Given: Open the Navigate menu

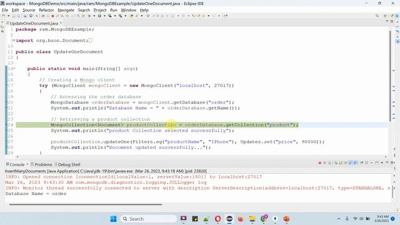Looking at the screenshot, I should [66, 10].
